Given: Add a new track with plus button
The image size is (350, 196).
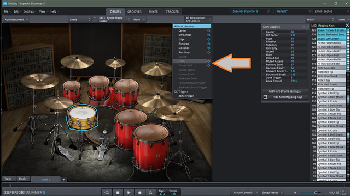Looking at the screenshot, I should pos(63,179).
